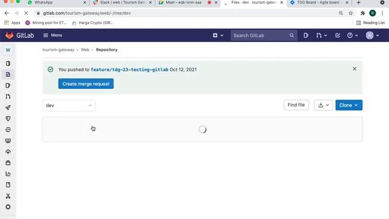This screenshot has height=219, width=389.
Task: Open Security & Compliance shield icon
Action: pyautogui.click(x=8, y=119)
